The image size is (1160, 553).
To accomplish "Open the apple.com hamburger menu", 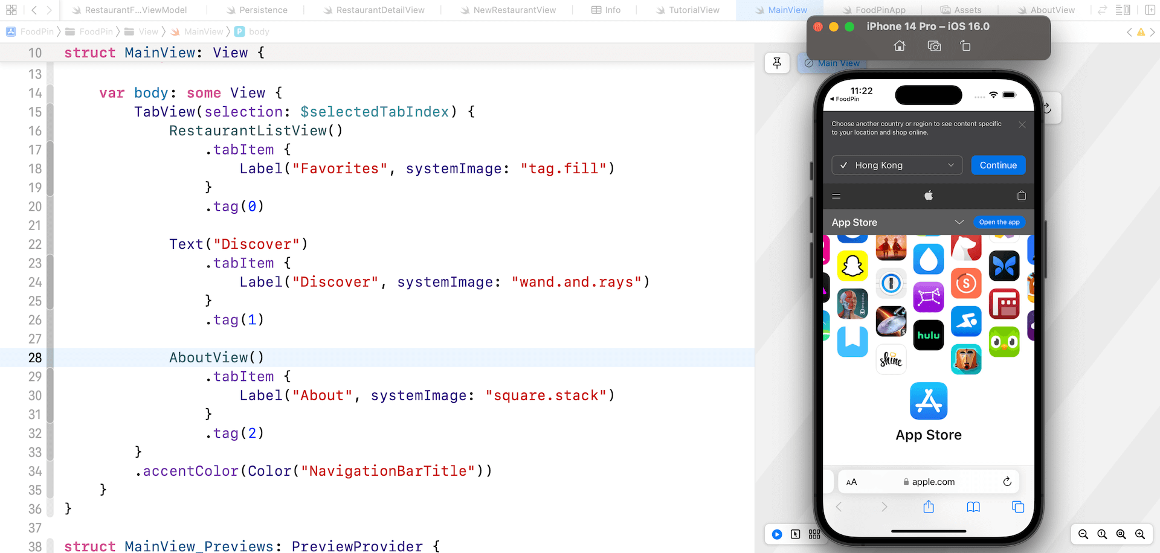I will click(837, 196).
